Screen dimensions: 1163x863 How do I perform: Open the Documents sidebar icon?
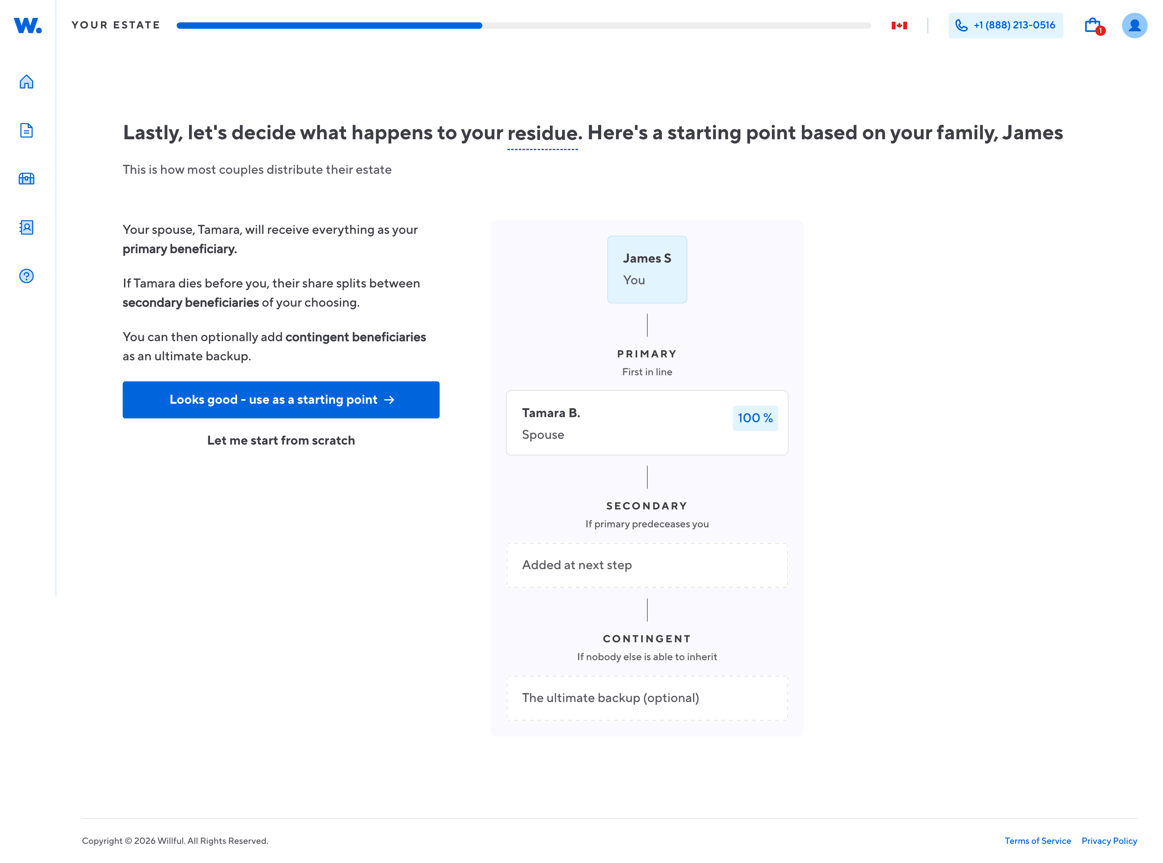tap(27, 130)
